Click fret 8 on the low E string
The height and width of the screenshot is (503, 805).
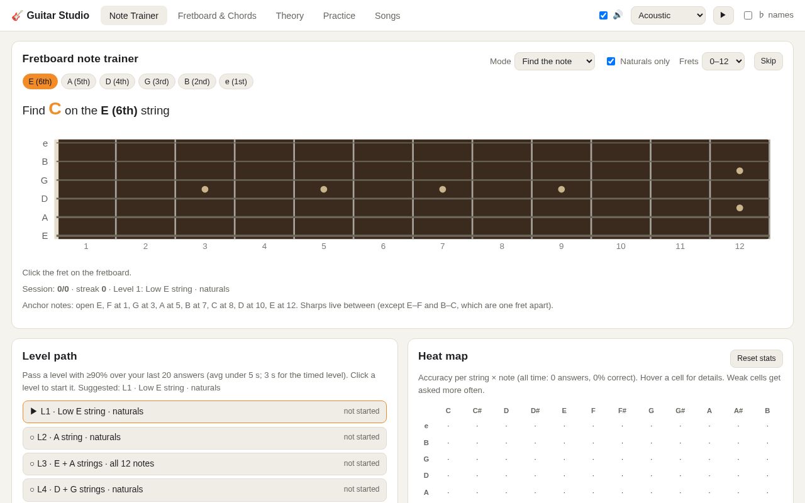coord(502,236)
